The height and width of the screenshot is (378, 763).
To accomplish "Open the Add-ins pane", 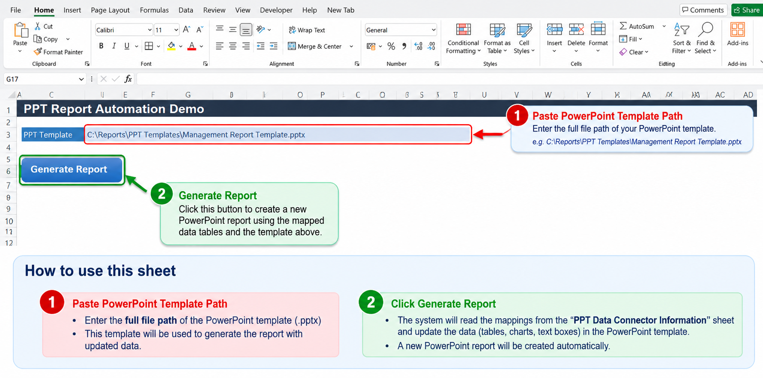I will 737,34.
